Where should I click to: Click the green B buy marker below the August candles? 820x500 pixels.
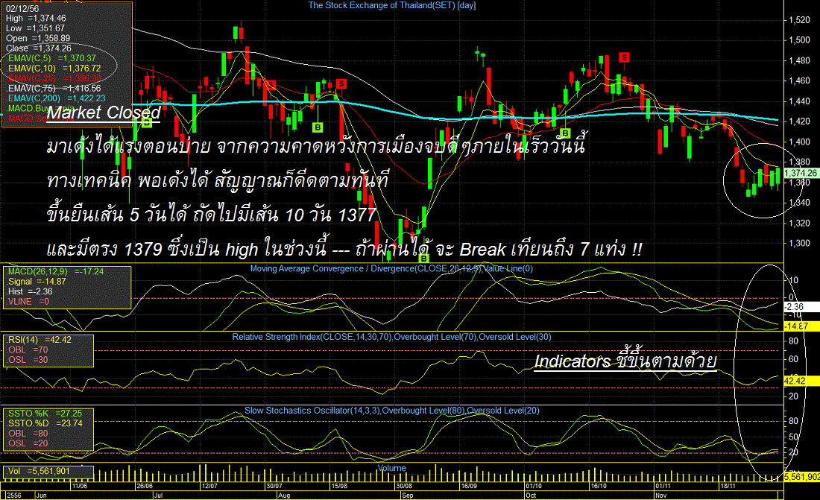point(317,127)
